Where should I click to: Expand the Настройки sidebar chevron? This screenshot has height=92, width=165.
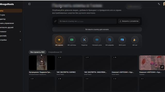tap(20, 40)
